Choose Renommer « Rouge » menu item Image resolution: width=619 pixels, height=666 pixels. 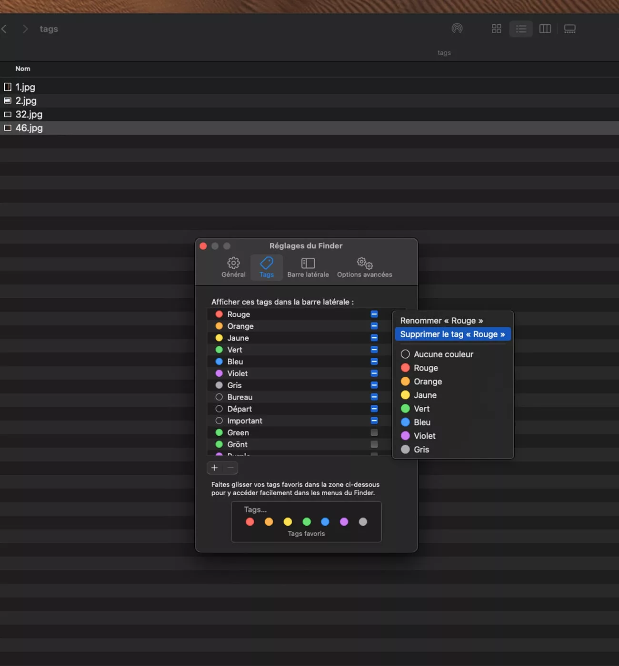coord(453,321)
